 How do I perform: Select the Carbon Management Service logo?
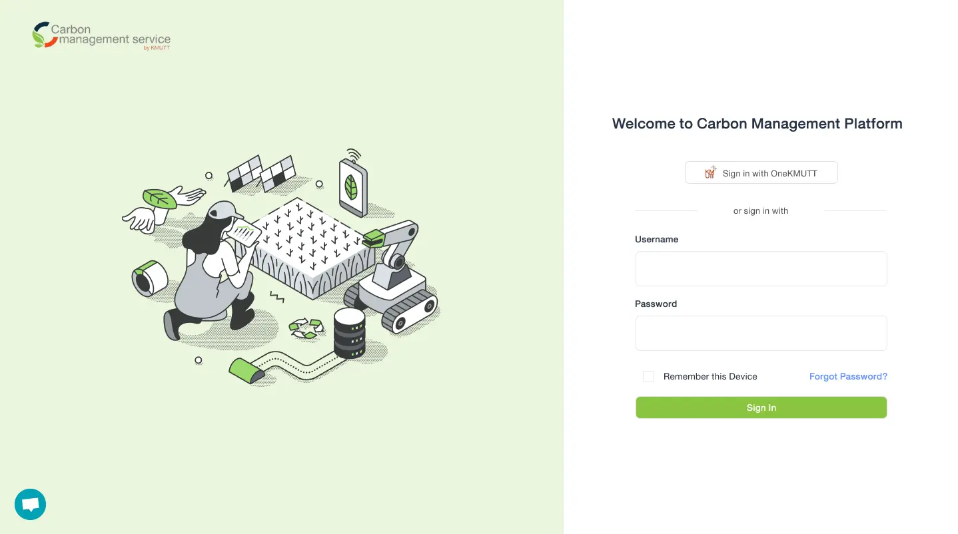point(101,35)
